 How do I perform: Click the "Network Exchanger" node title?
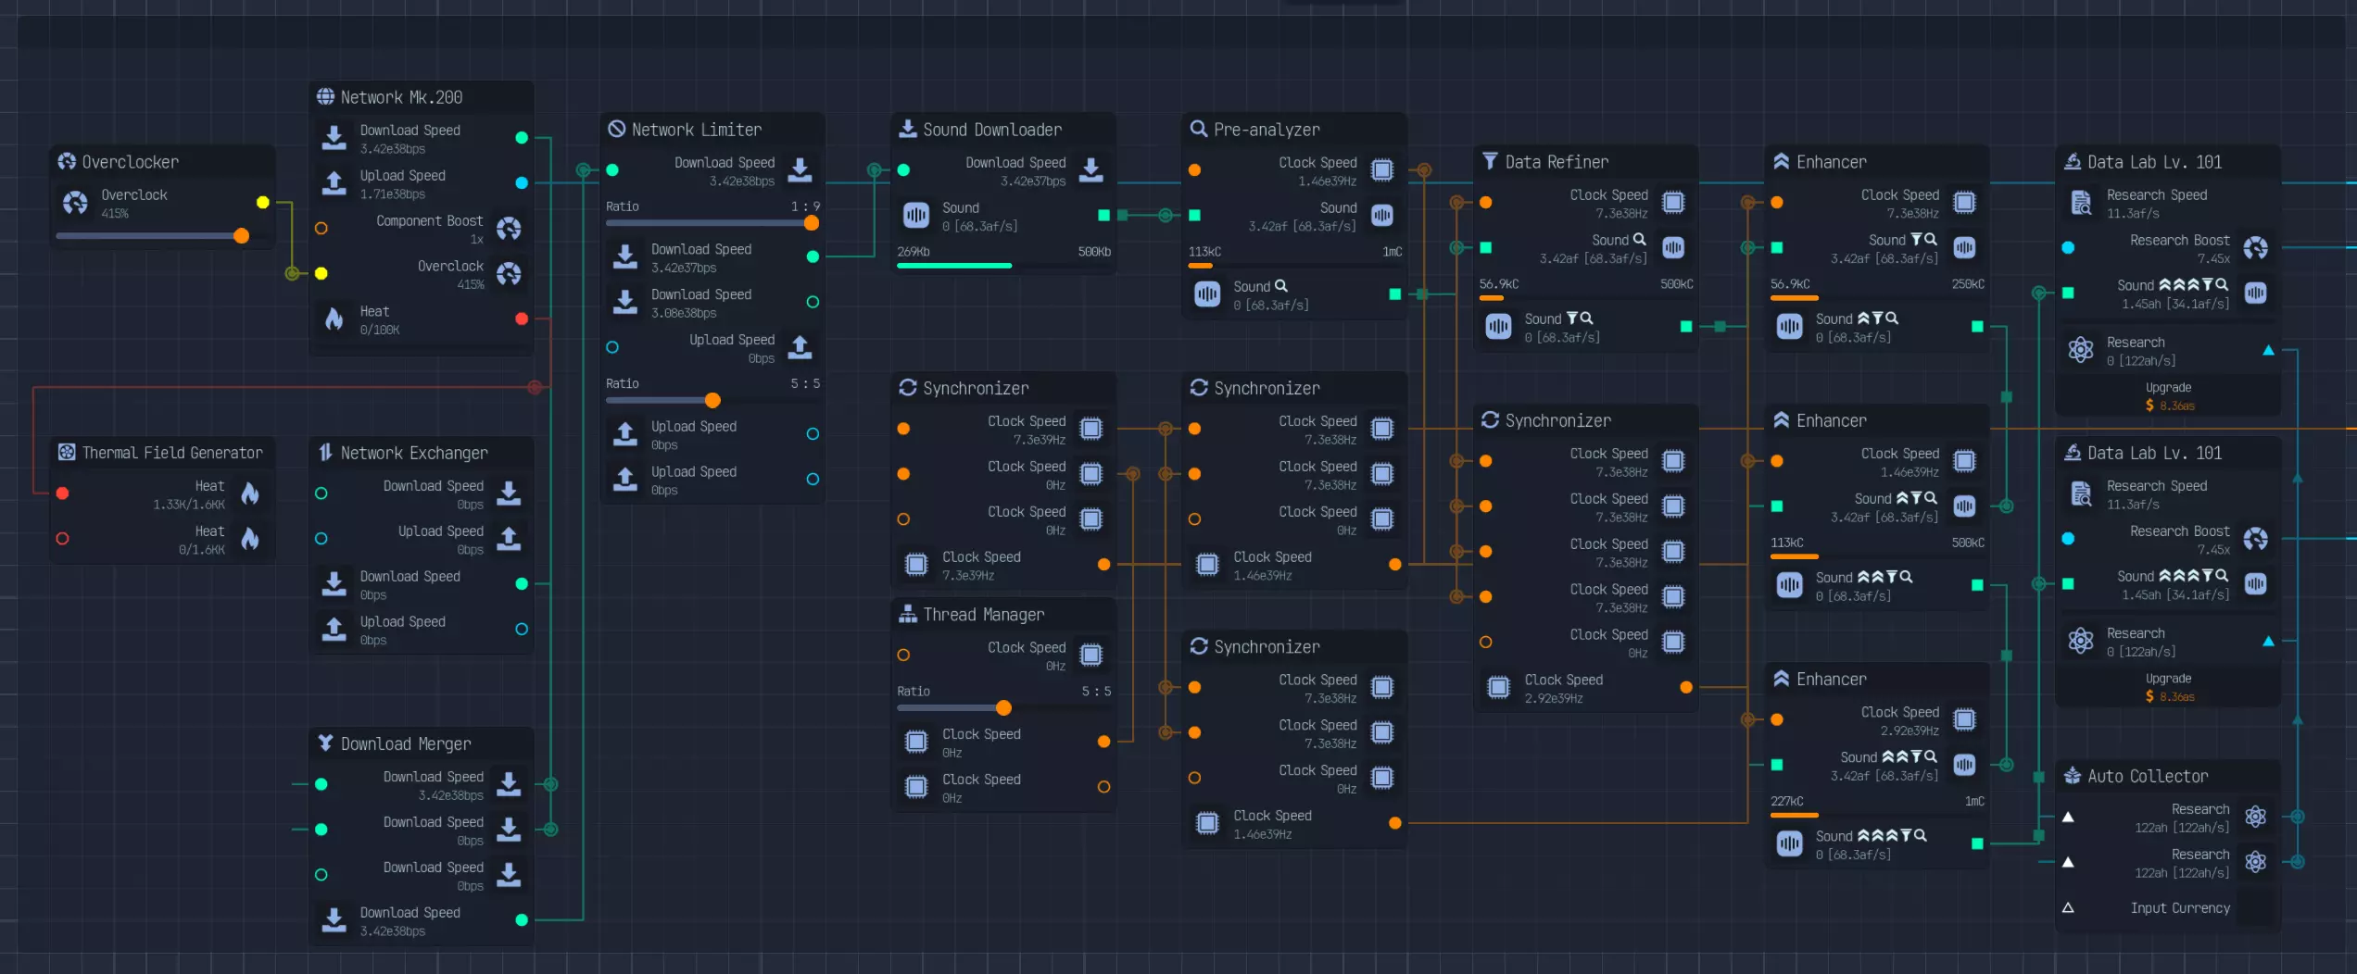coord(413,453)
